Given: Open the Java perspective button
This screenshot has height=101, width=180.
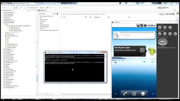Looking at the screenshot, I should [161, 8].
